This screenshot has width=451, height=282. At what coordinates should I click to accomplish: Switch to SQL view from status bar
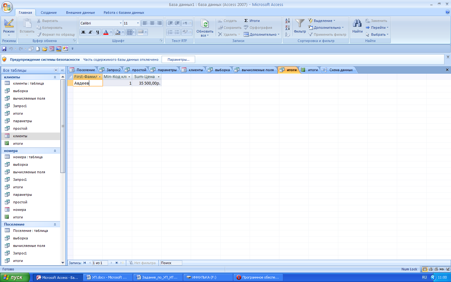tap(442, 269)
